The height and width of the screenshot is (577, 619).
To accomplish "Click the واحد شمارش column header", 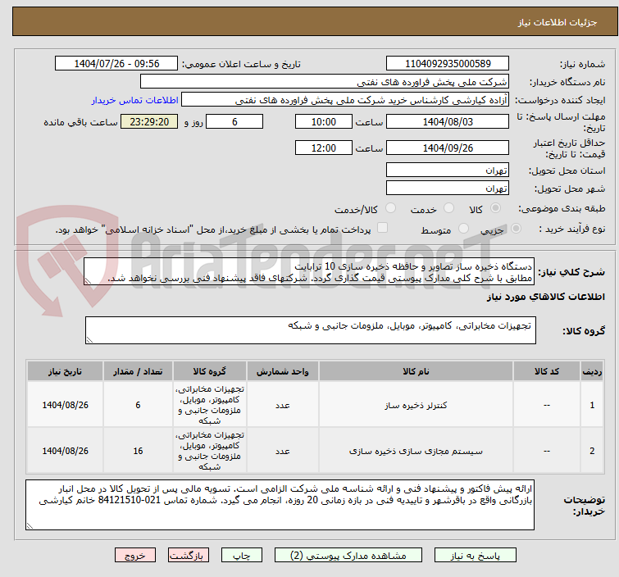I will coord(283,371).
